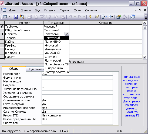148x134 pixels.
Task: Choose Числовой in the dropdown list
Action: 56,45
